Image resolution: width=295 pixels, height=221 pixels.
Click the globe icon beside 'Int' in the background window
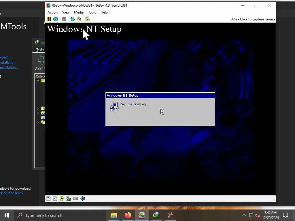click(37, 42)
